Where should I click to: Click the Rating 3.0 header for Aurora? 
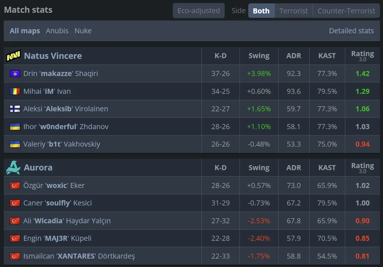coord(362,167)
